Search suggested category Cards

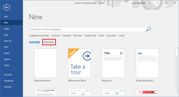121,35
